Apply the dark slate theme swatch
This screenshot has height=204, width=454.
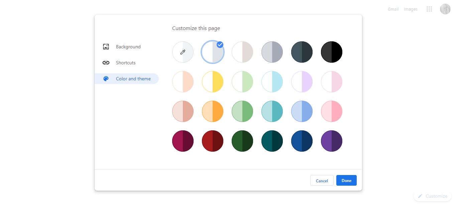click(x=302, y=52)
